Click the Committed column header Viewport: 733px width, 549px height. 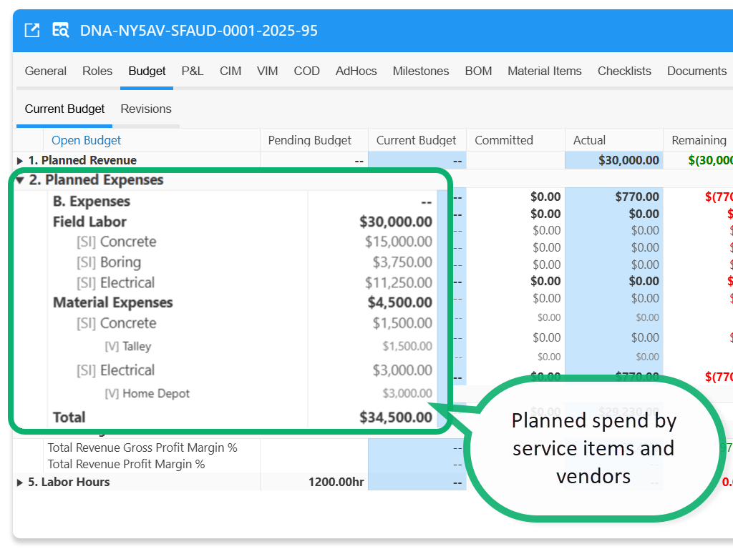coord(504,140)
